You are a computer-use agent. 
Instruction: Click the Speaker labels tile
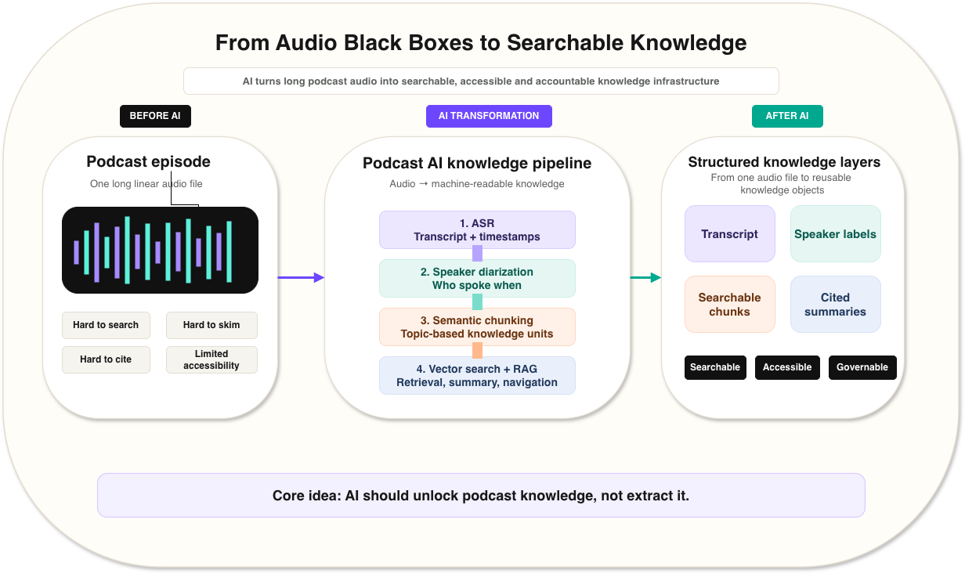click(x=835, y=234)
